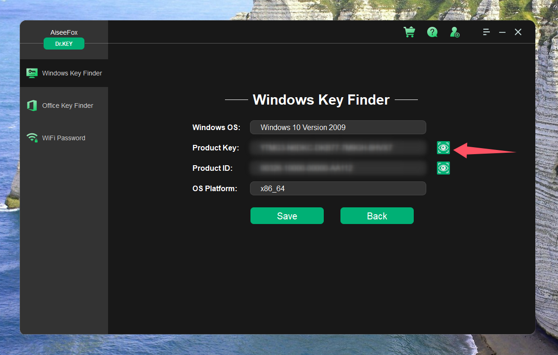Image resolution: width=558 pixels, height=355 pixels.
Task: Click the Dr.KEY badge
Action: point(64,43)
